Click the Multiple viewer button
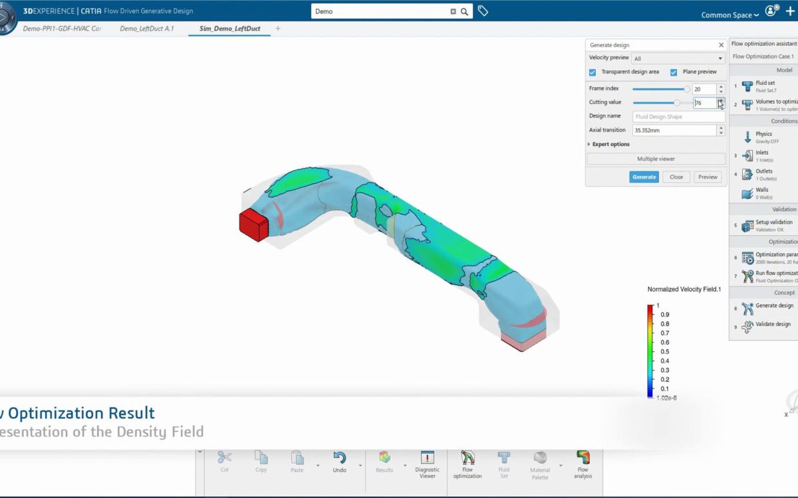The width and height of the screenshot is (798, 498). pos(656,159)
